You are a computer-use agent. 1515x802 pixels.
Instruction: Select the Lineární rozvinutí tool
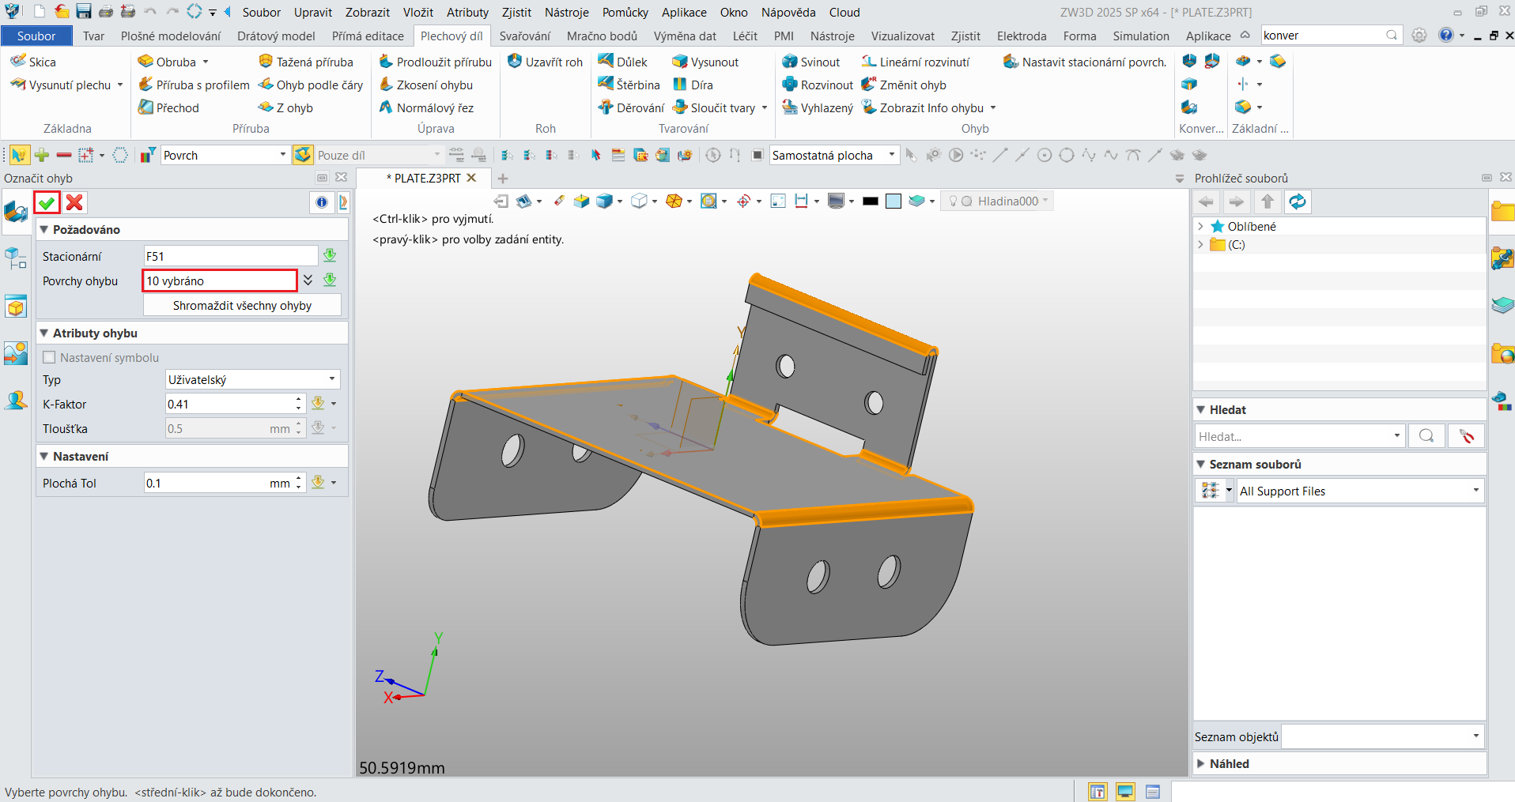pos(915,62)
